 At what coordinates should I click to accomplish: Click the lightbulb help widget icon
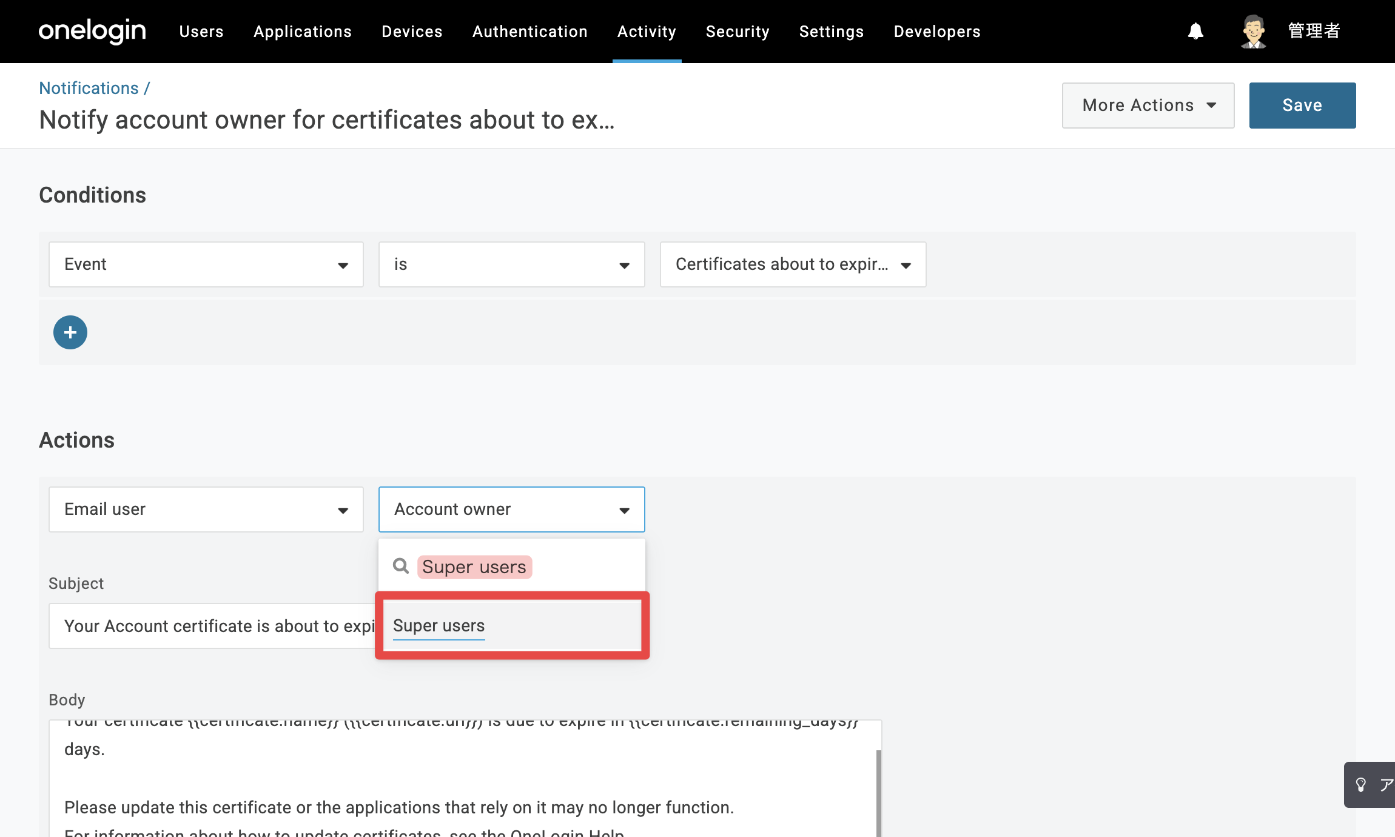tap(1361, 785)
